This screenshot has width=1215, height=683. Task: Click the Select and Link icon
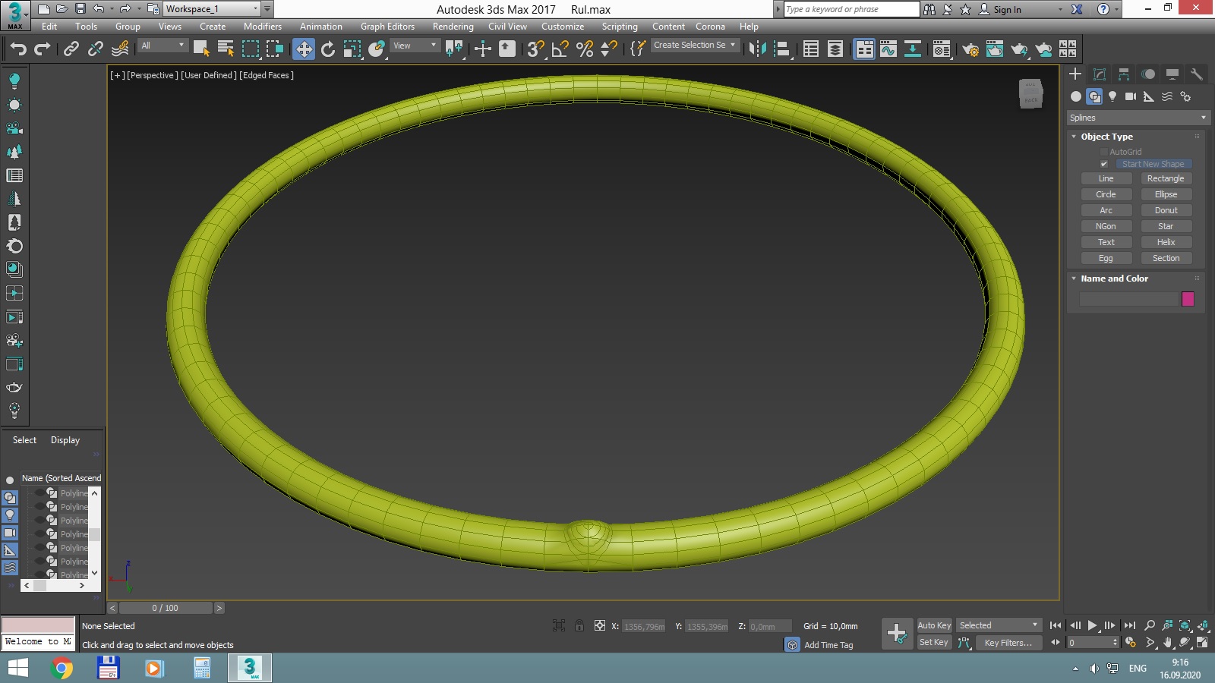[71, 49]
